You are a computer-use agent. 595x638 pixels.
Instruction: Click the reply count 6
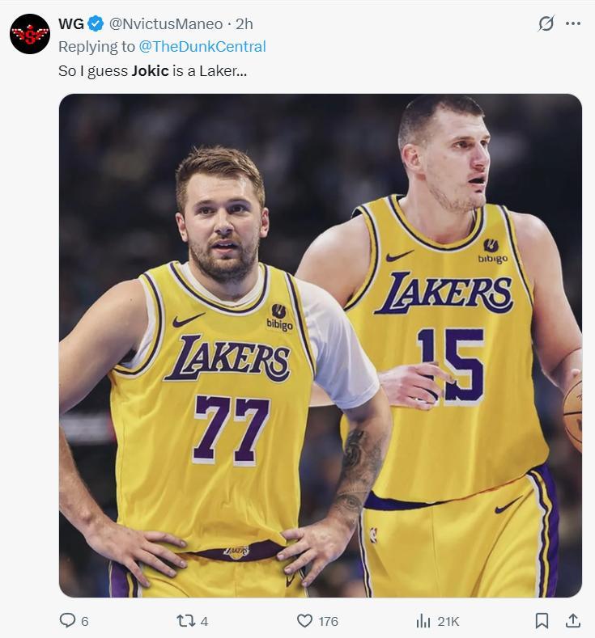(x=85, y=621)
